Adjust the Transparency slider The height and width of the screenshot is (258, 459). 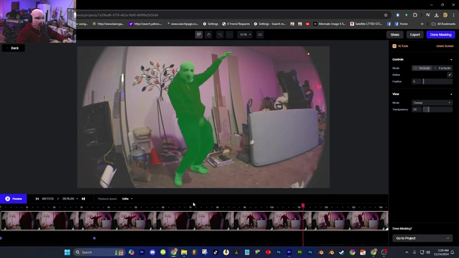[x=438, y=110]
